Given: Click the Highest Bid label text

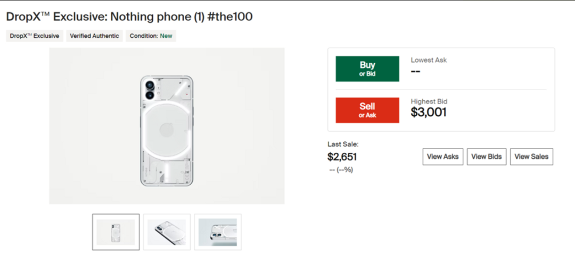Looking at the screenshot, I should pyautogui.click(x=429, y=101).
